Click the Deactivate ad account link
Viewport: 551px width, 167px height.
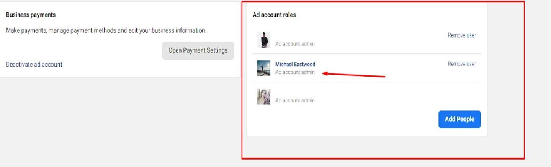[34, 65]
